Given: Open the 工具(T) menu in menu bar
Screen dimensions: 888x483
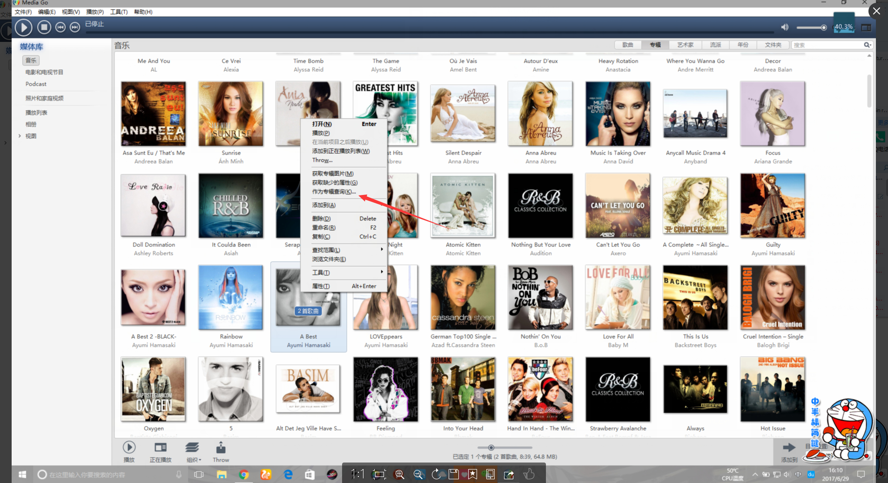Looking at the screenshot, I should 119,12.
